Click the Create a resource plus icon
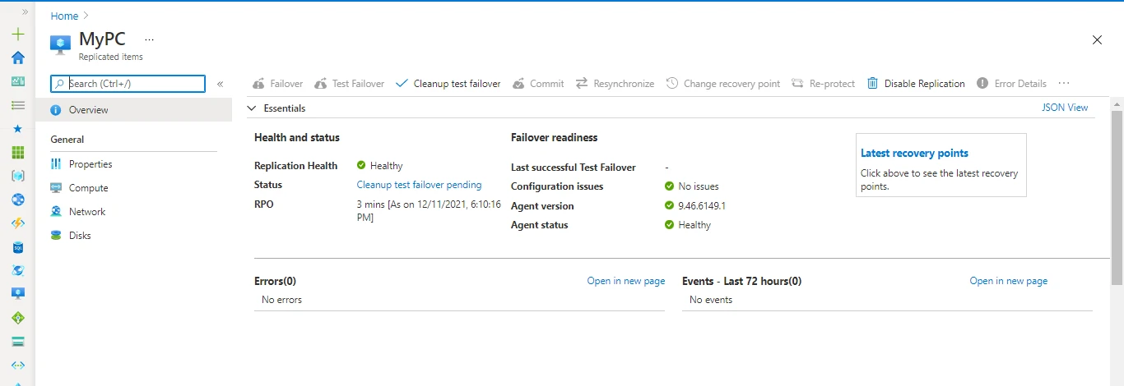The image size is (1124, 386). point(17,34)
